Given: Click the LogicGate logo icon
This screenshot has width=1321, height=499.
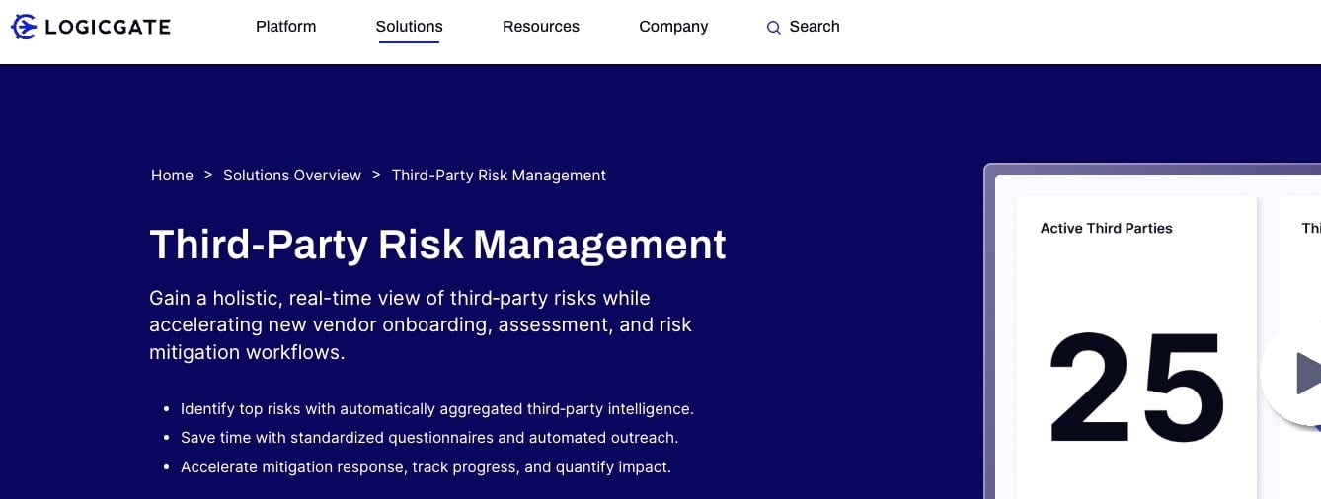Looking at the screenshot, I should tap(24, 27).
